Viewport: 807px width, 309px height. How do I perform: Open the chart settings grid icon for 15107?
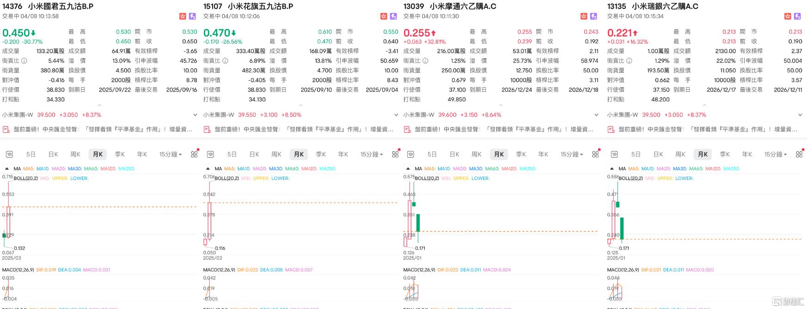395,154
